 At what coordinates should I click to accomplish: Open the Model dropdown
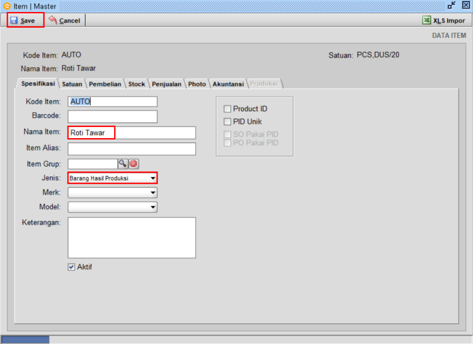(x=153, y=207)
